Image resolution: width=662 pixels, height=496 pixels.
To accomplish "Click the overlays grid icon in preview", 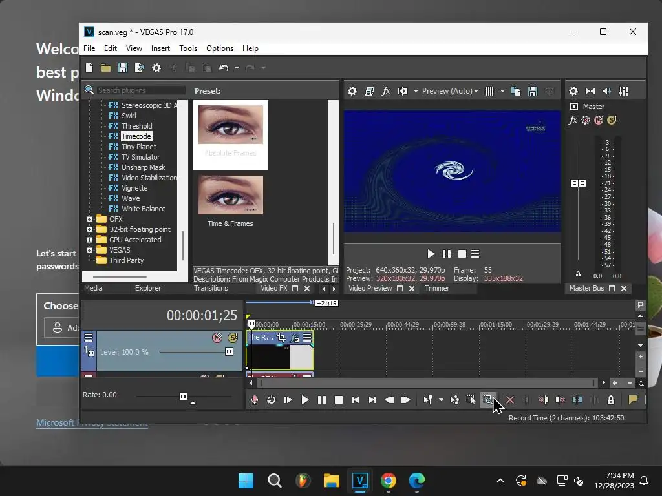I will point(489,91).
